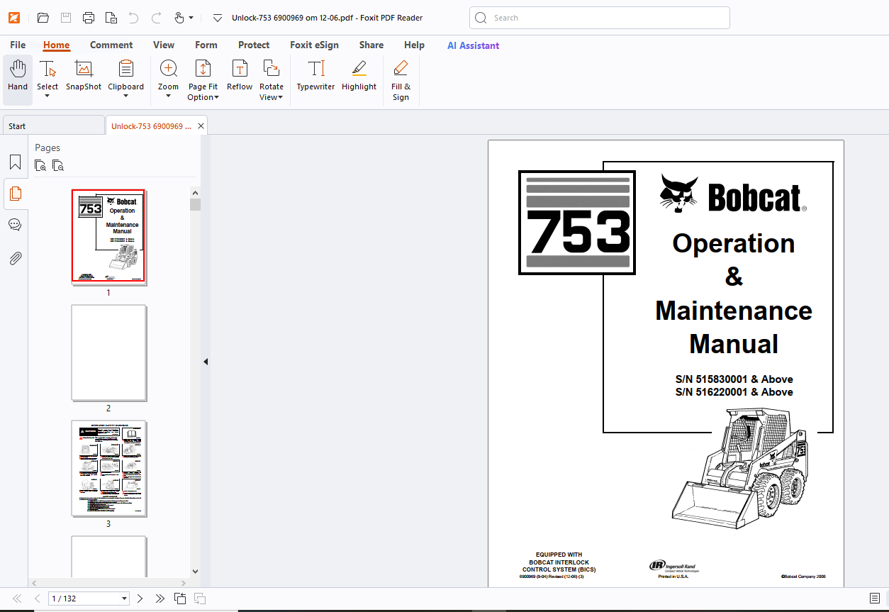
Task: Click the previous view icon in status bar
Action: (180, 599)
